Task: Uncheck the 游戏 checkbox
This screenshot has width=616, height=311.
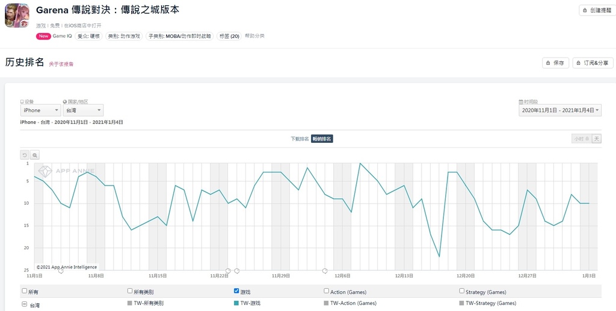Action: click(x=236, y=291)
